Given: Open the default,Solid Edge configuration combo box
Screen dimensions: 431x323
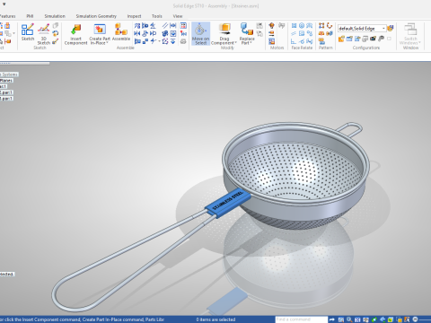Looking at the screenshot, I should click(362, 29).
